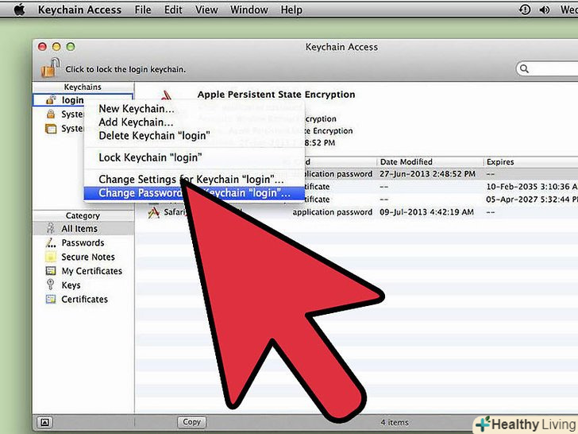
Task: Select Secure Notes category
Action: coord(83,257)
